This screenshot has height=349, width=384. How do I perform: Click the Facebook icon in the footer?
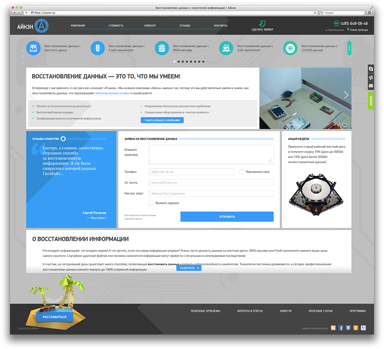[341, 328]
